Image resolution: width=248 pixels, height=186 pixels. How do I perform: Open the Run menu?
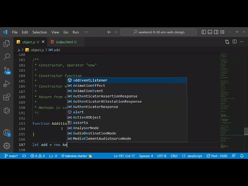coord(76,32)
